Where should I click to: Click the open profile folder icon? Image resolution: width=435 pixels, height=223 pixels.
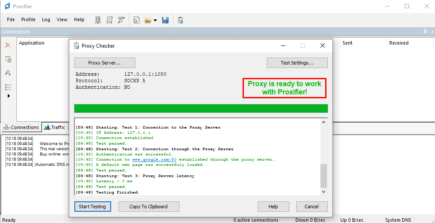[x=148, y=20]
